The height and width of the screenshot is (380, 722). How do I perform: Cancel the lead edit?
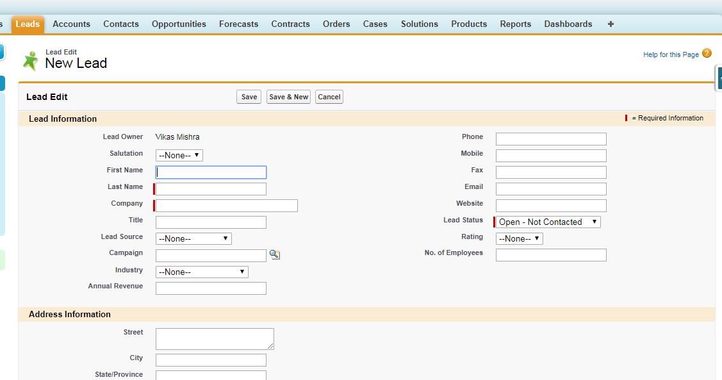point(329,97)
